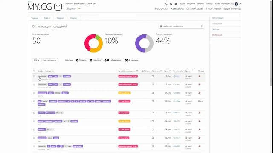Tick the checkbox of the 13.20р. row
Viewport: 273px width, 153px height.
[x=34, y=101]
